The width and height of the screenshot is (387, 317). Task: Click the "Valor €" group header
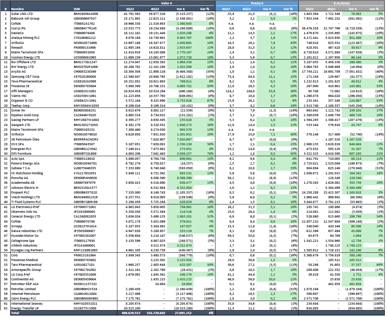click(x=166, y=3)
